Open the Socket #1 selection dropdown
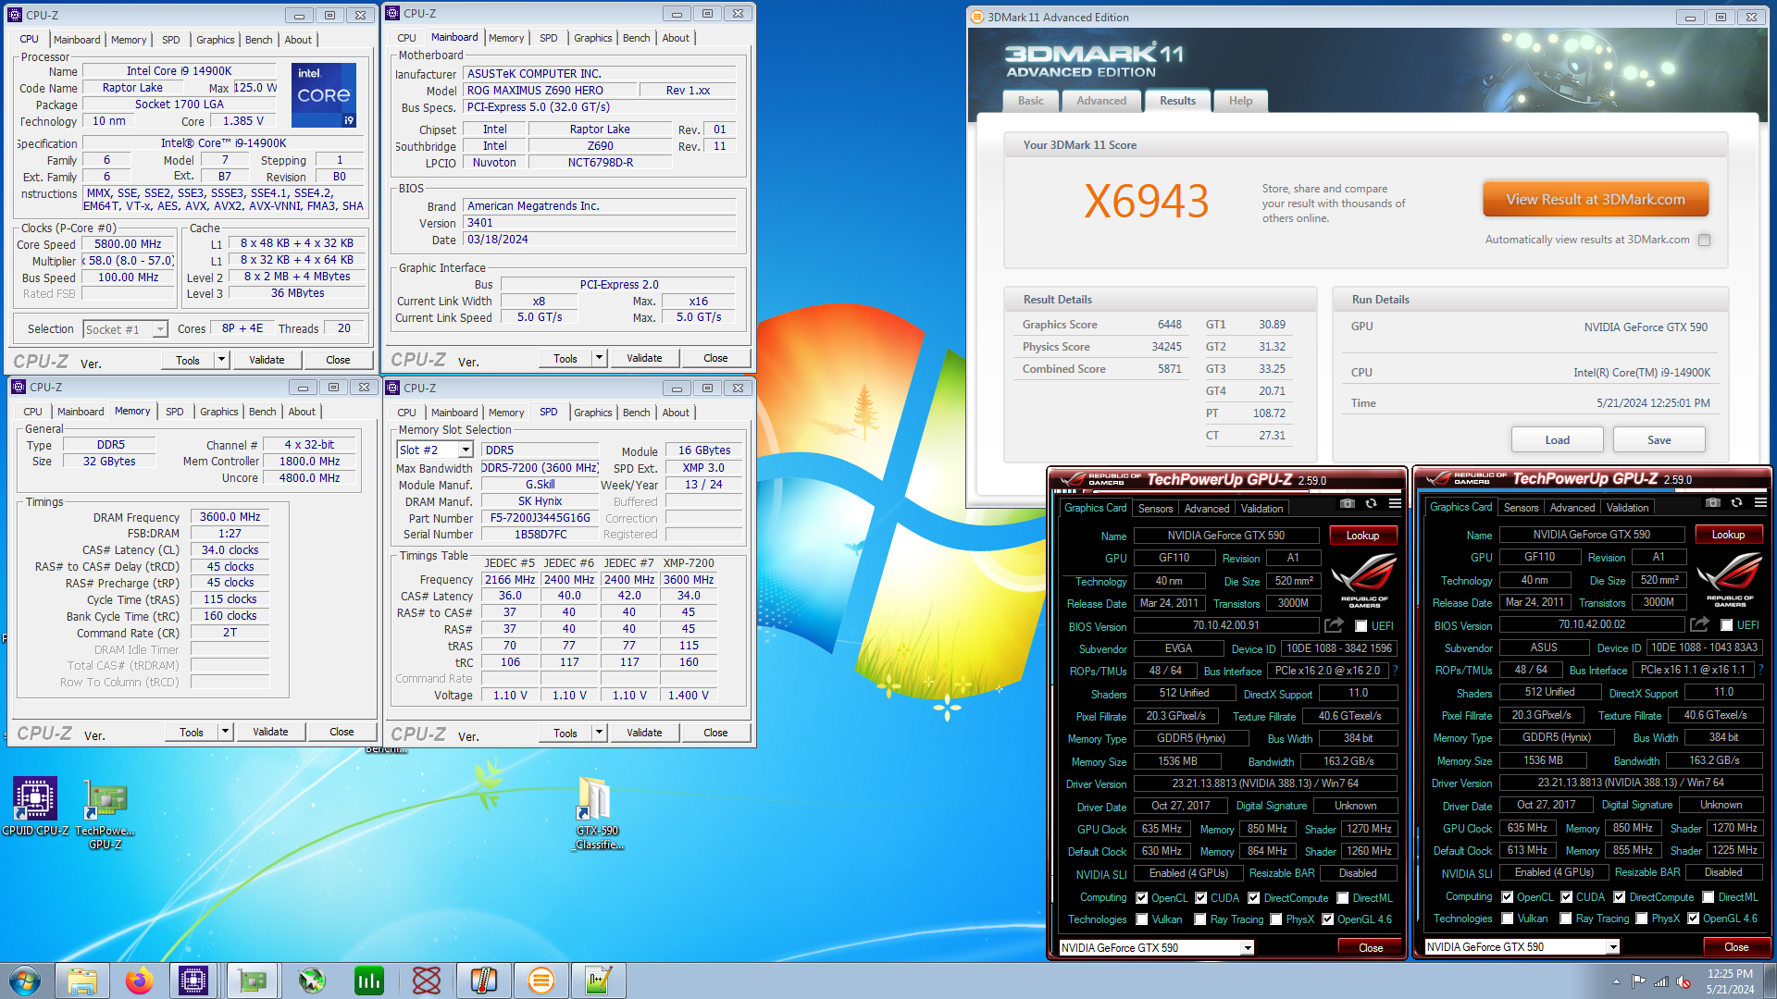The image size is (1777, 999). [x=160, y=329]
